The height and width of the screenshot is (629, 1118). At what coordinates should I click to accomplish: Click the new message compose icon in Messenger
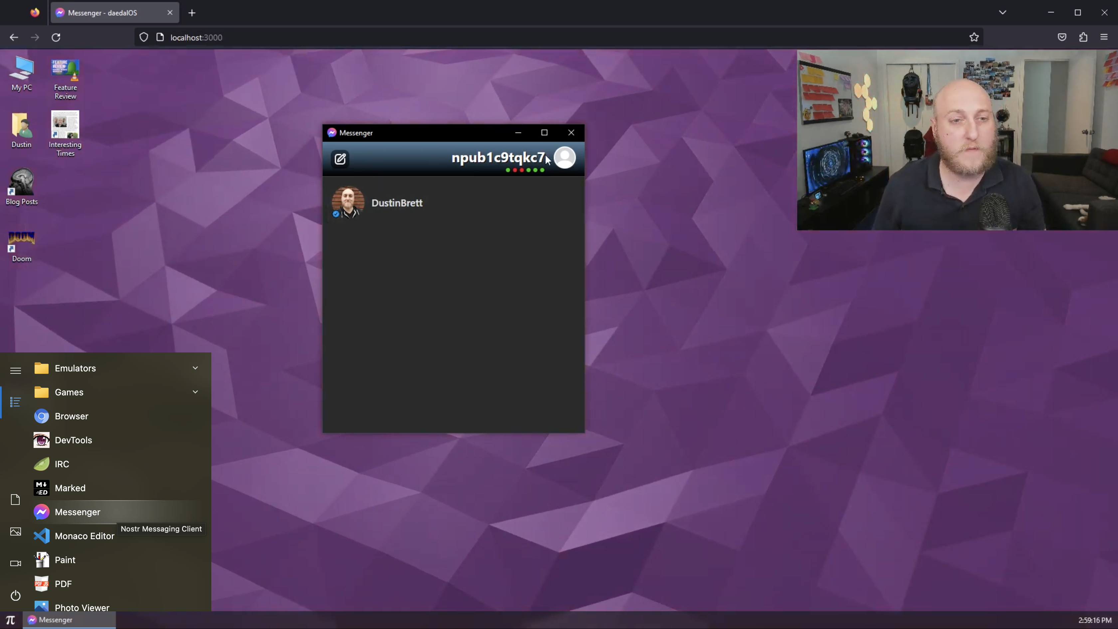coord(340,159)
